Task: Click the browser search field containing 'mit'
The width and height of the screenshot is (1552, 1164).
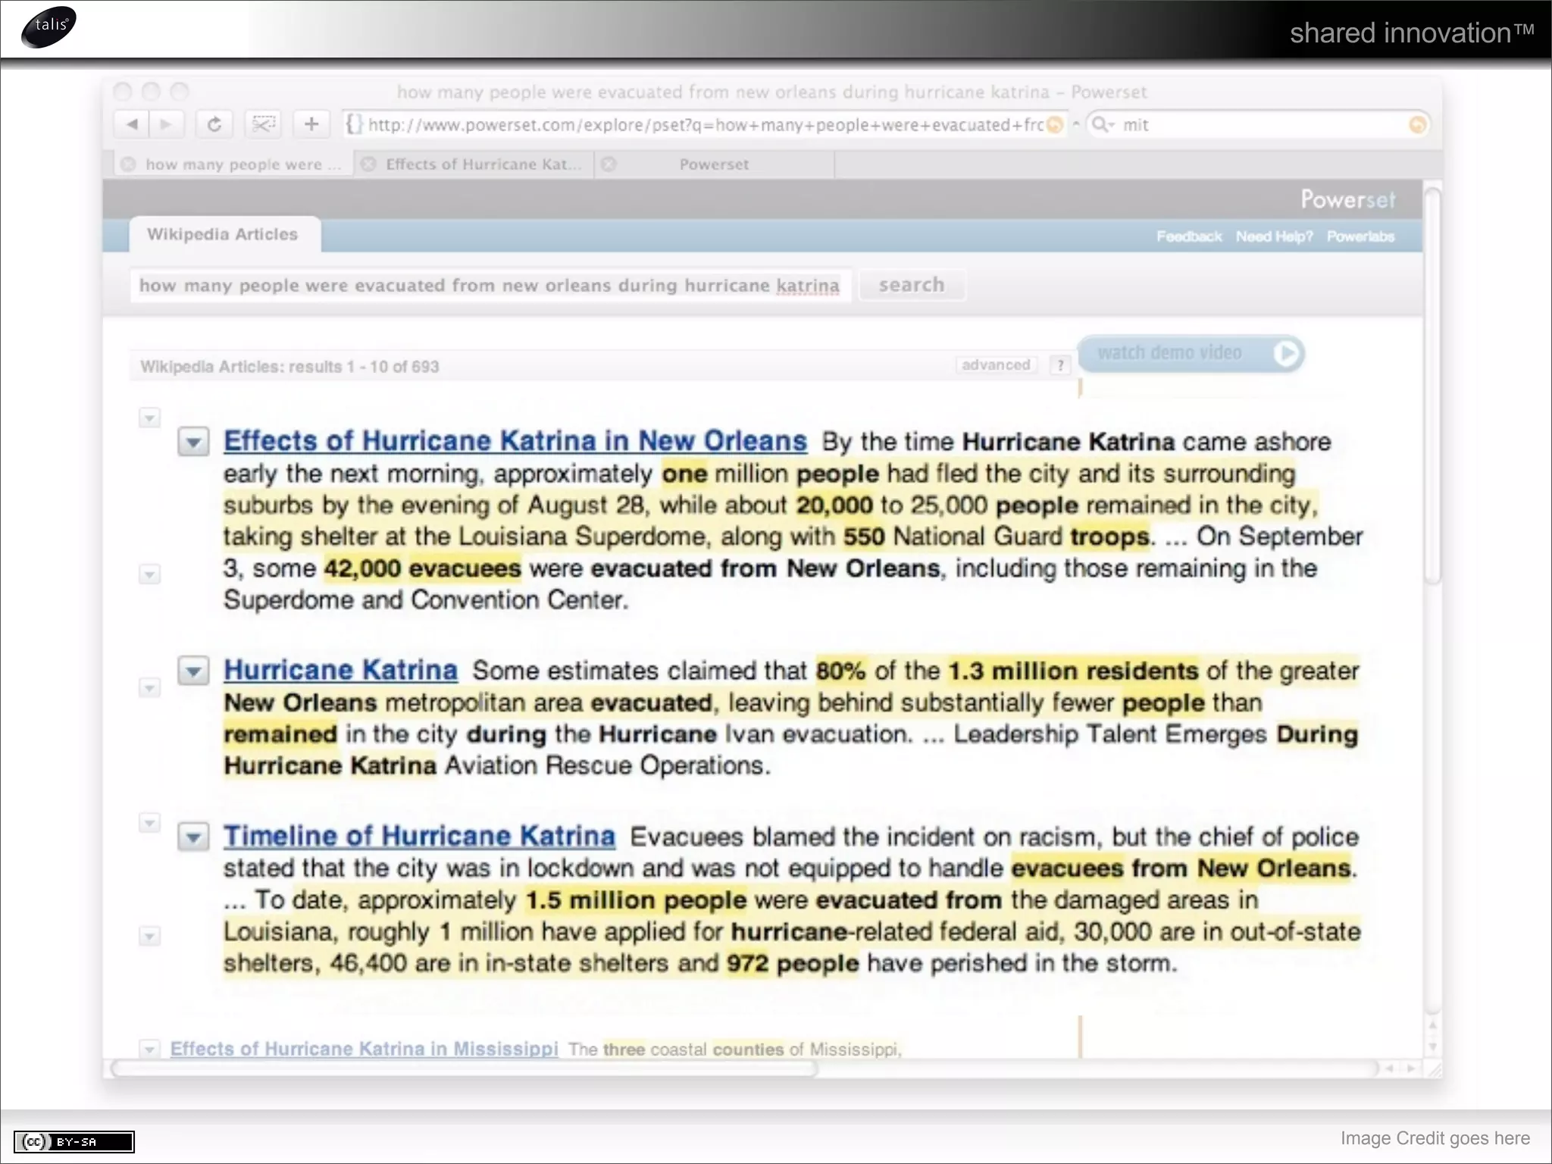Action: click(1258, 125)
